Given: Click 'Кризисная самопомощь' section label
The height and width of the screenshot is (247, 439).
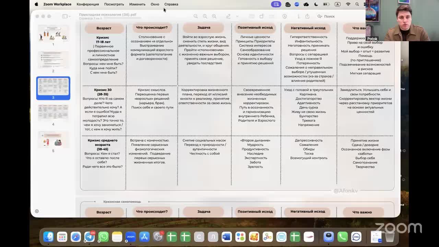Looking at the screenshot, I should 122,202.
